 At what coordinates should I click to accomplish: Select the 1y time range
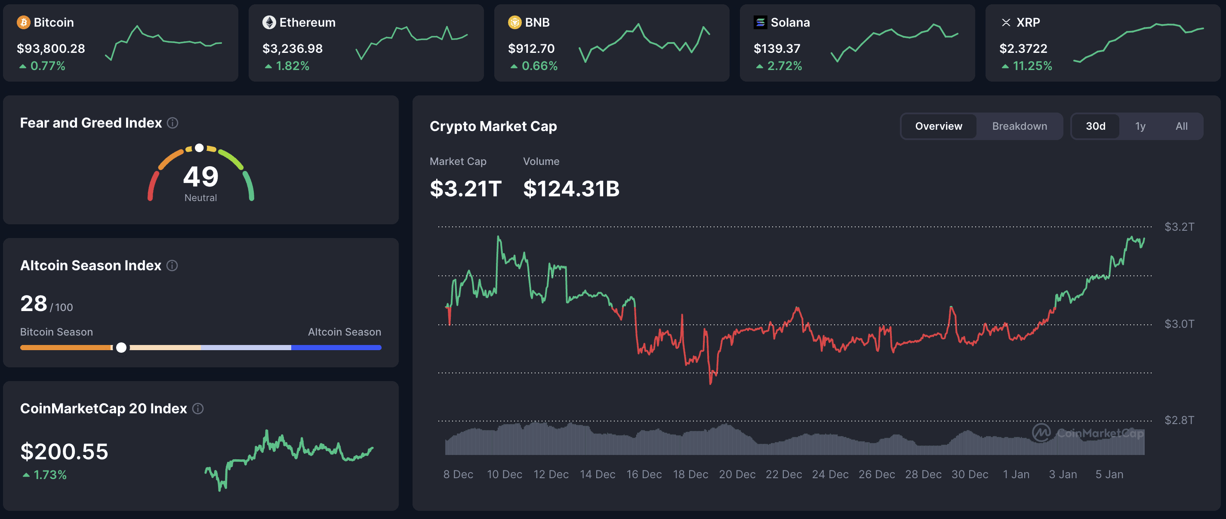click(x=1140, y=126)
